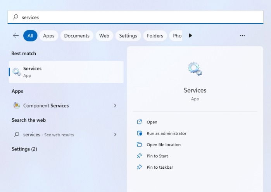Click the large Services icon in preview pane

pos(195,69)
